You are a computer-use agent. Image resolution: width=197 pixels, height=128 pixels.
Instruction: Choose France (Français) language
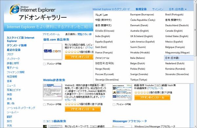click(104, 53)
